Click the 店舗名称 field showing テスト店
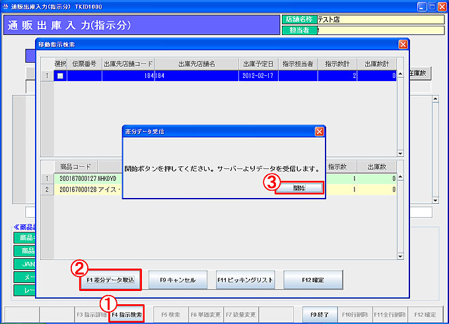 click(380, 19)
